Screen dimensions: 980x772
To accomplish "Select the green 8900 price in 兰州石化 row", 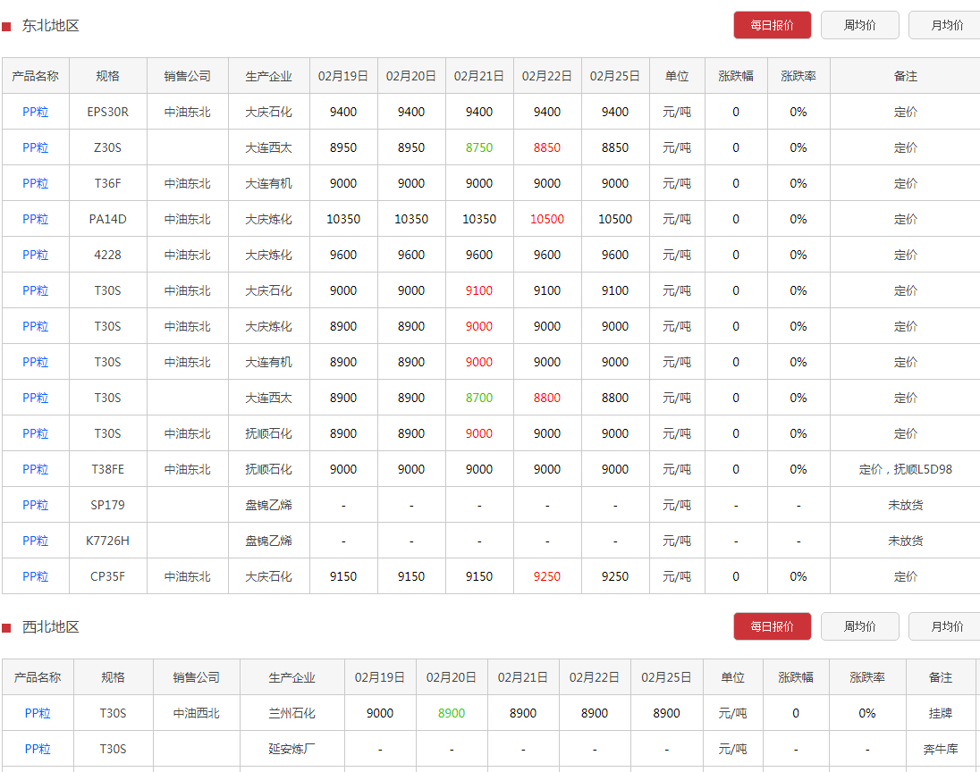I will (452, 713).
